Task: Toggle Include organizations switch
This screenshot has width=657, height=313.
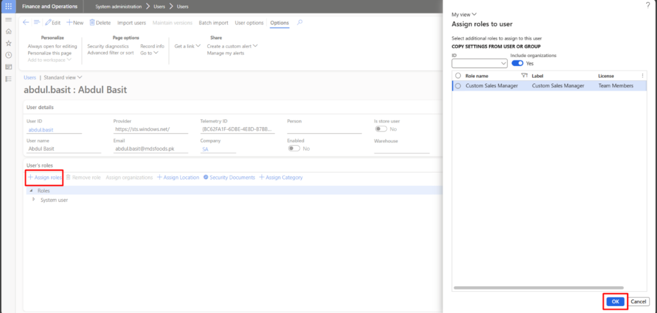Action: click(518, 63)
